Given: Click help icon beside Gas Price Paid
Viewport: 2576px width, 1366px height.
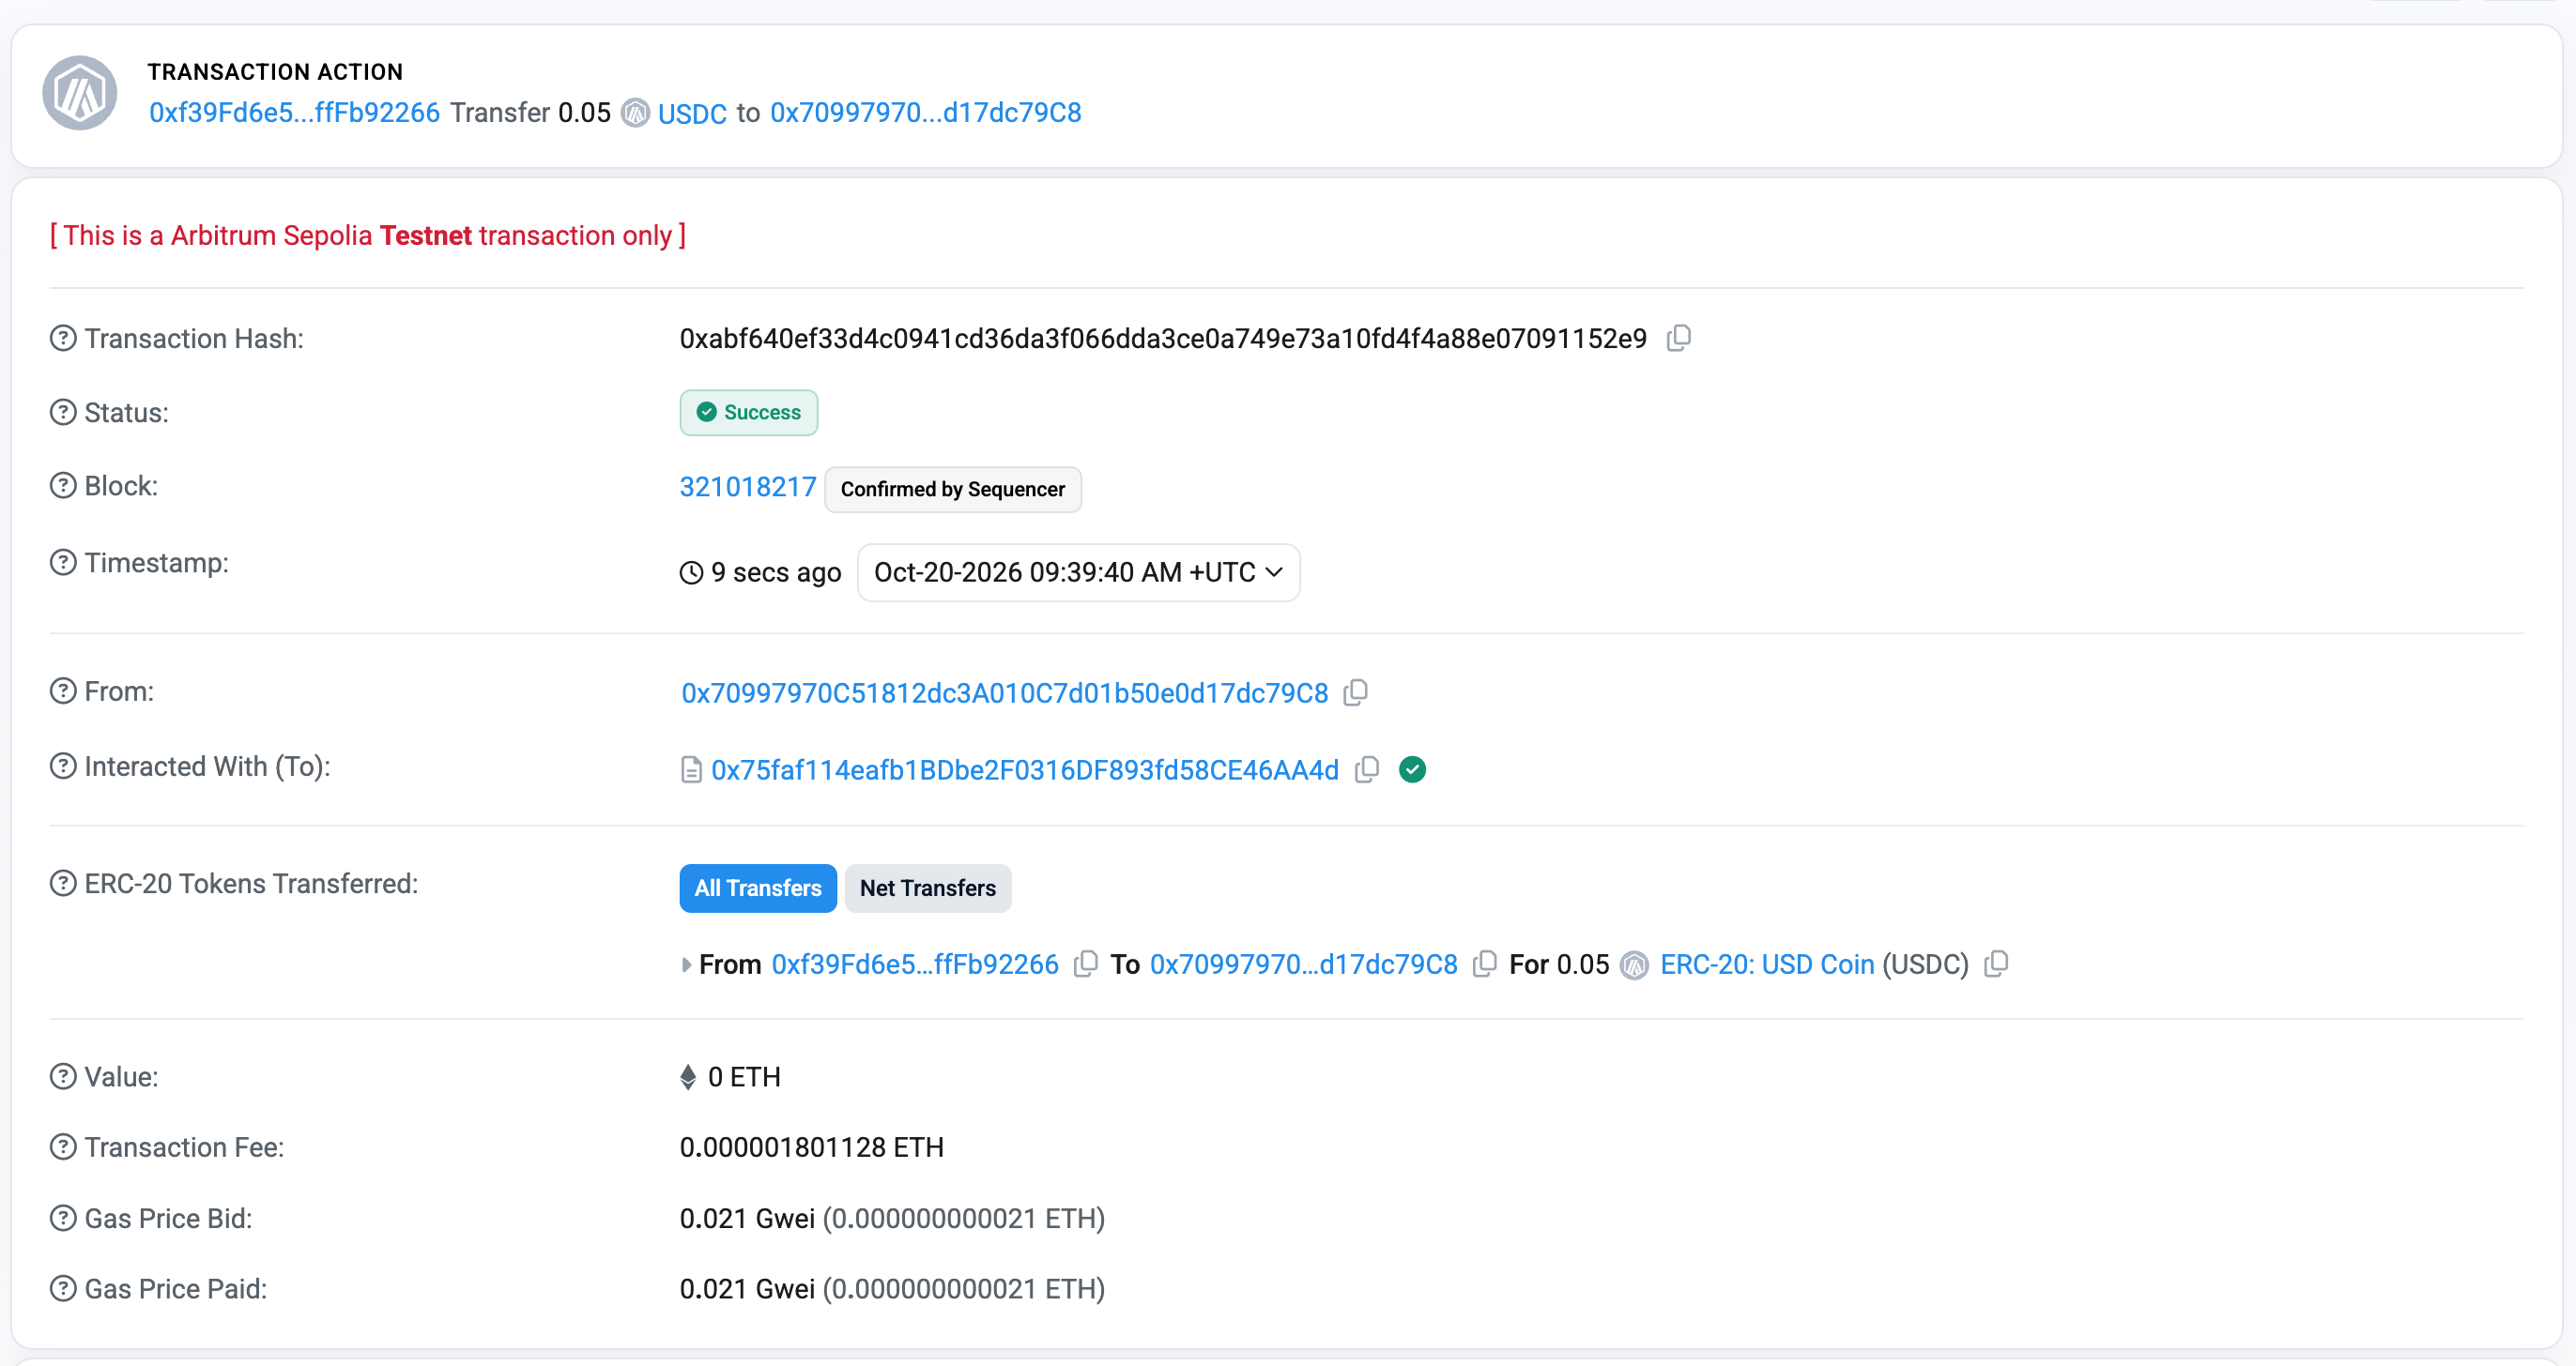Looking at the screenshot, I should [x=63, y=1289].
